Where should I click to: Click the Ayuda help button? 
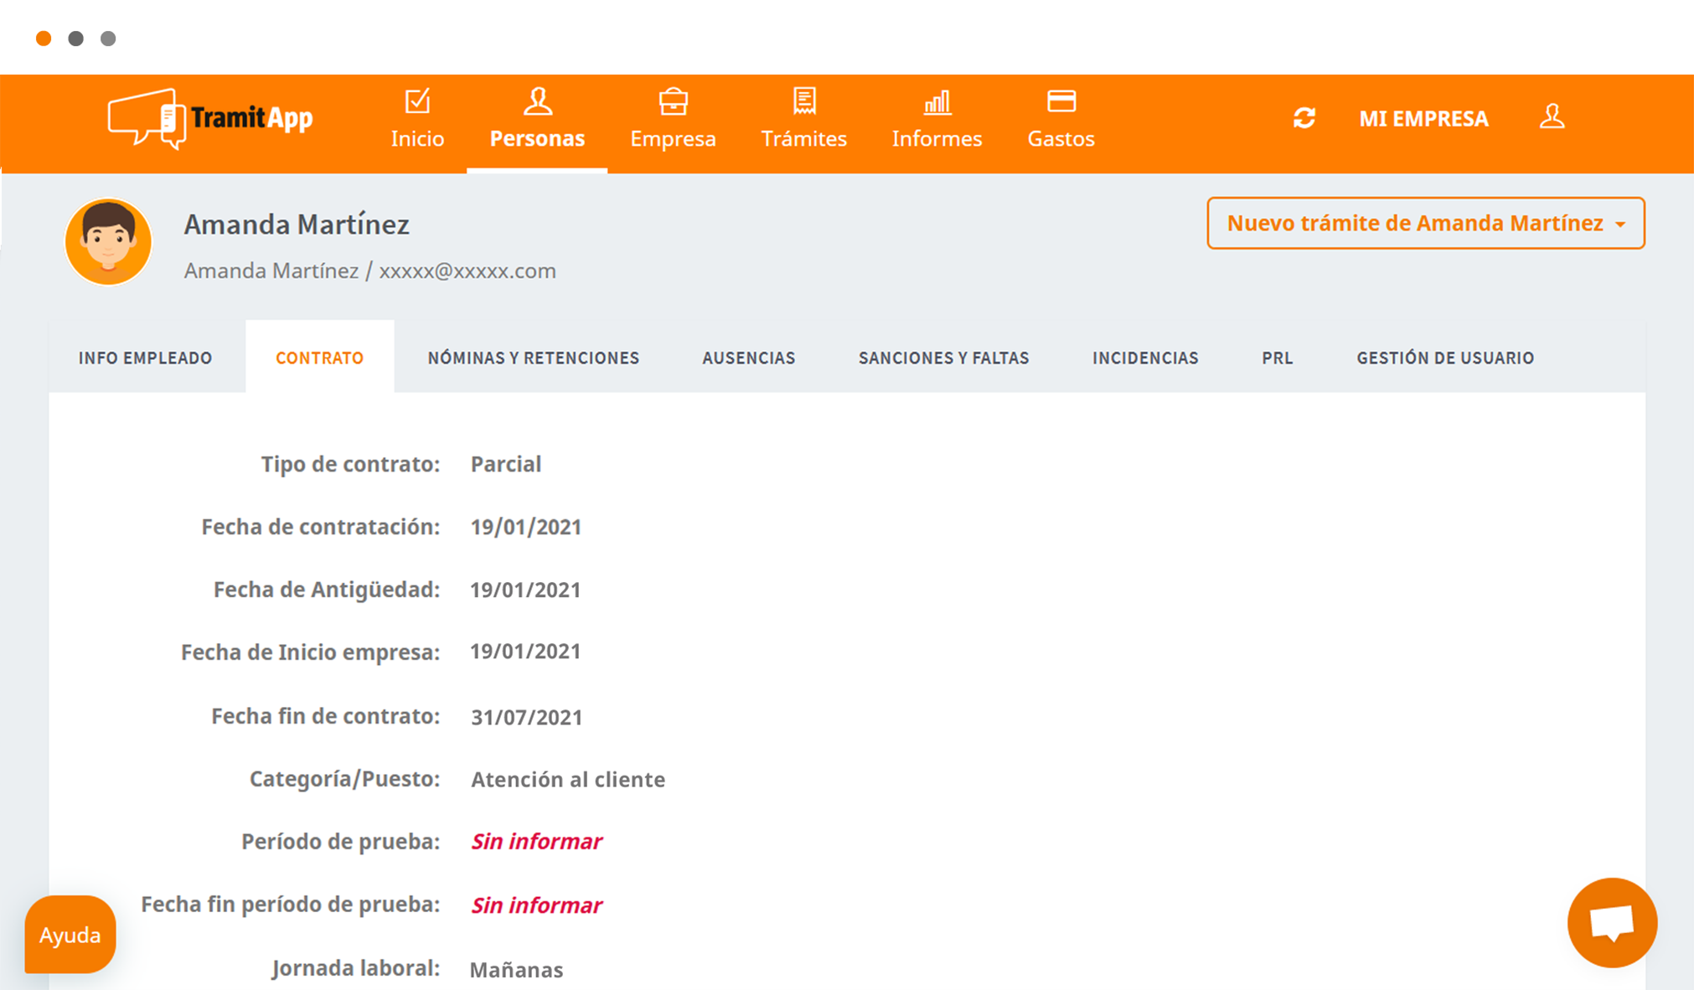pyautogui.click(x=70, y=935)
